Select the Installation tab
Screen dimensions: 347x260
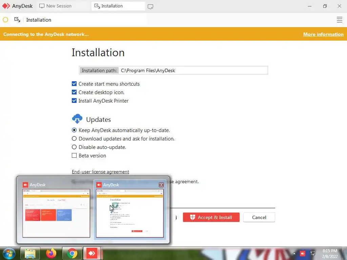118,6
